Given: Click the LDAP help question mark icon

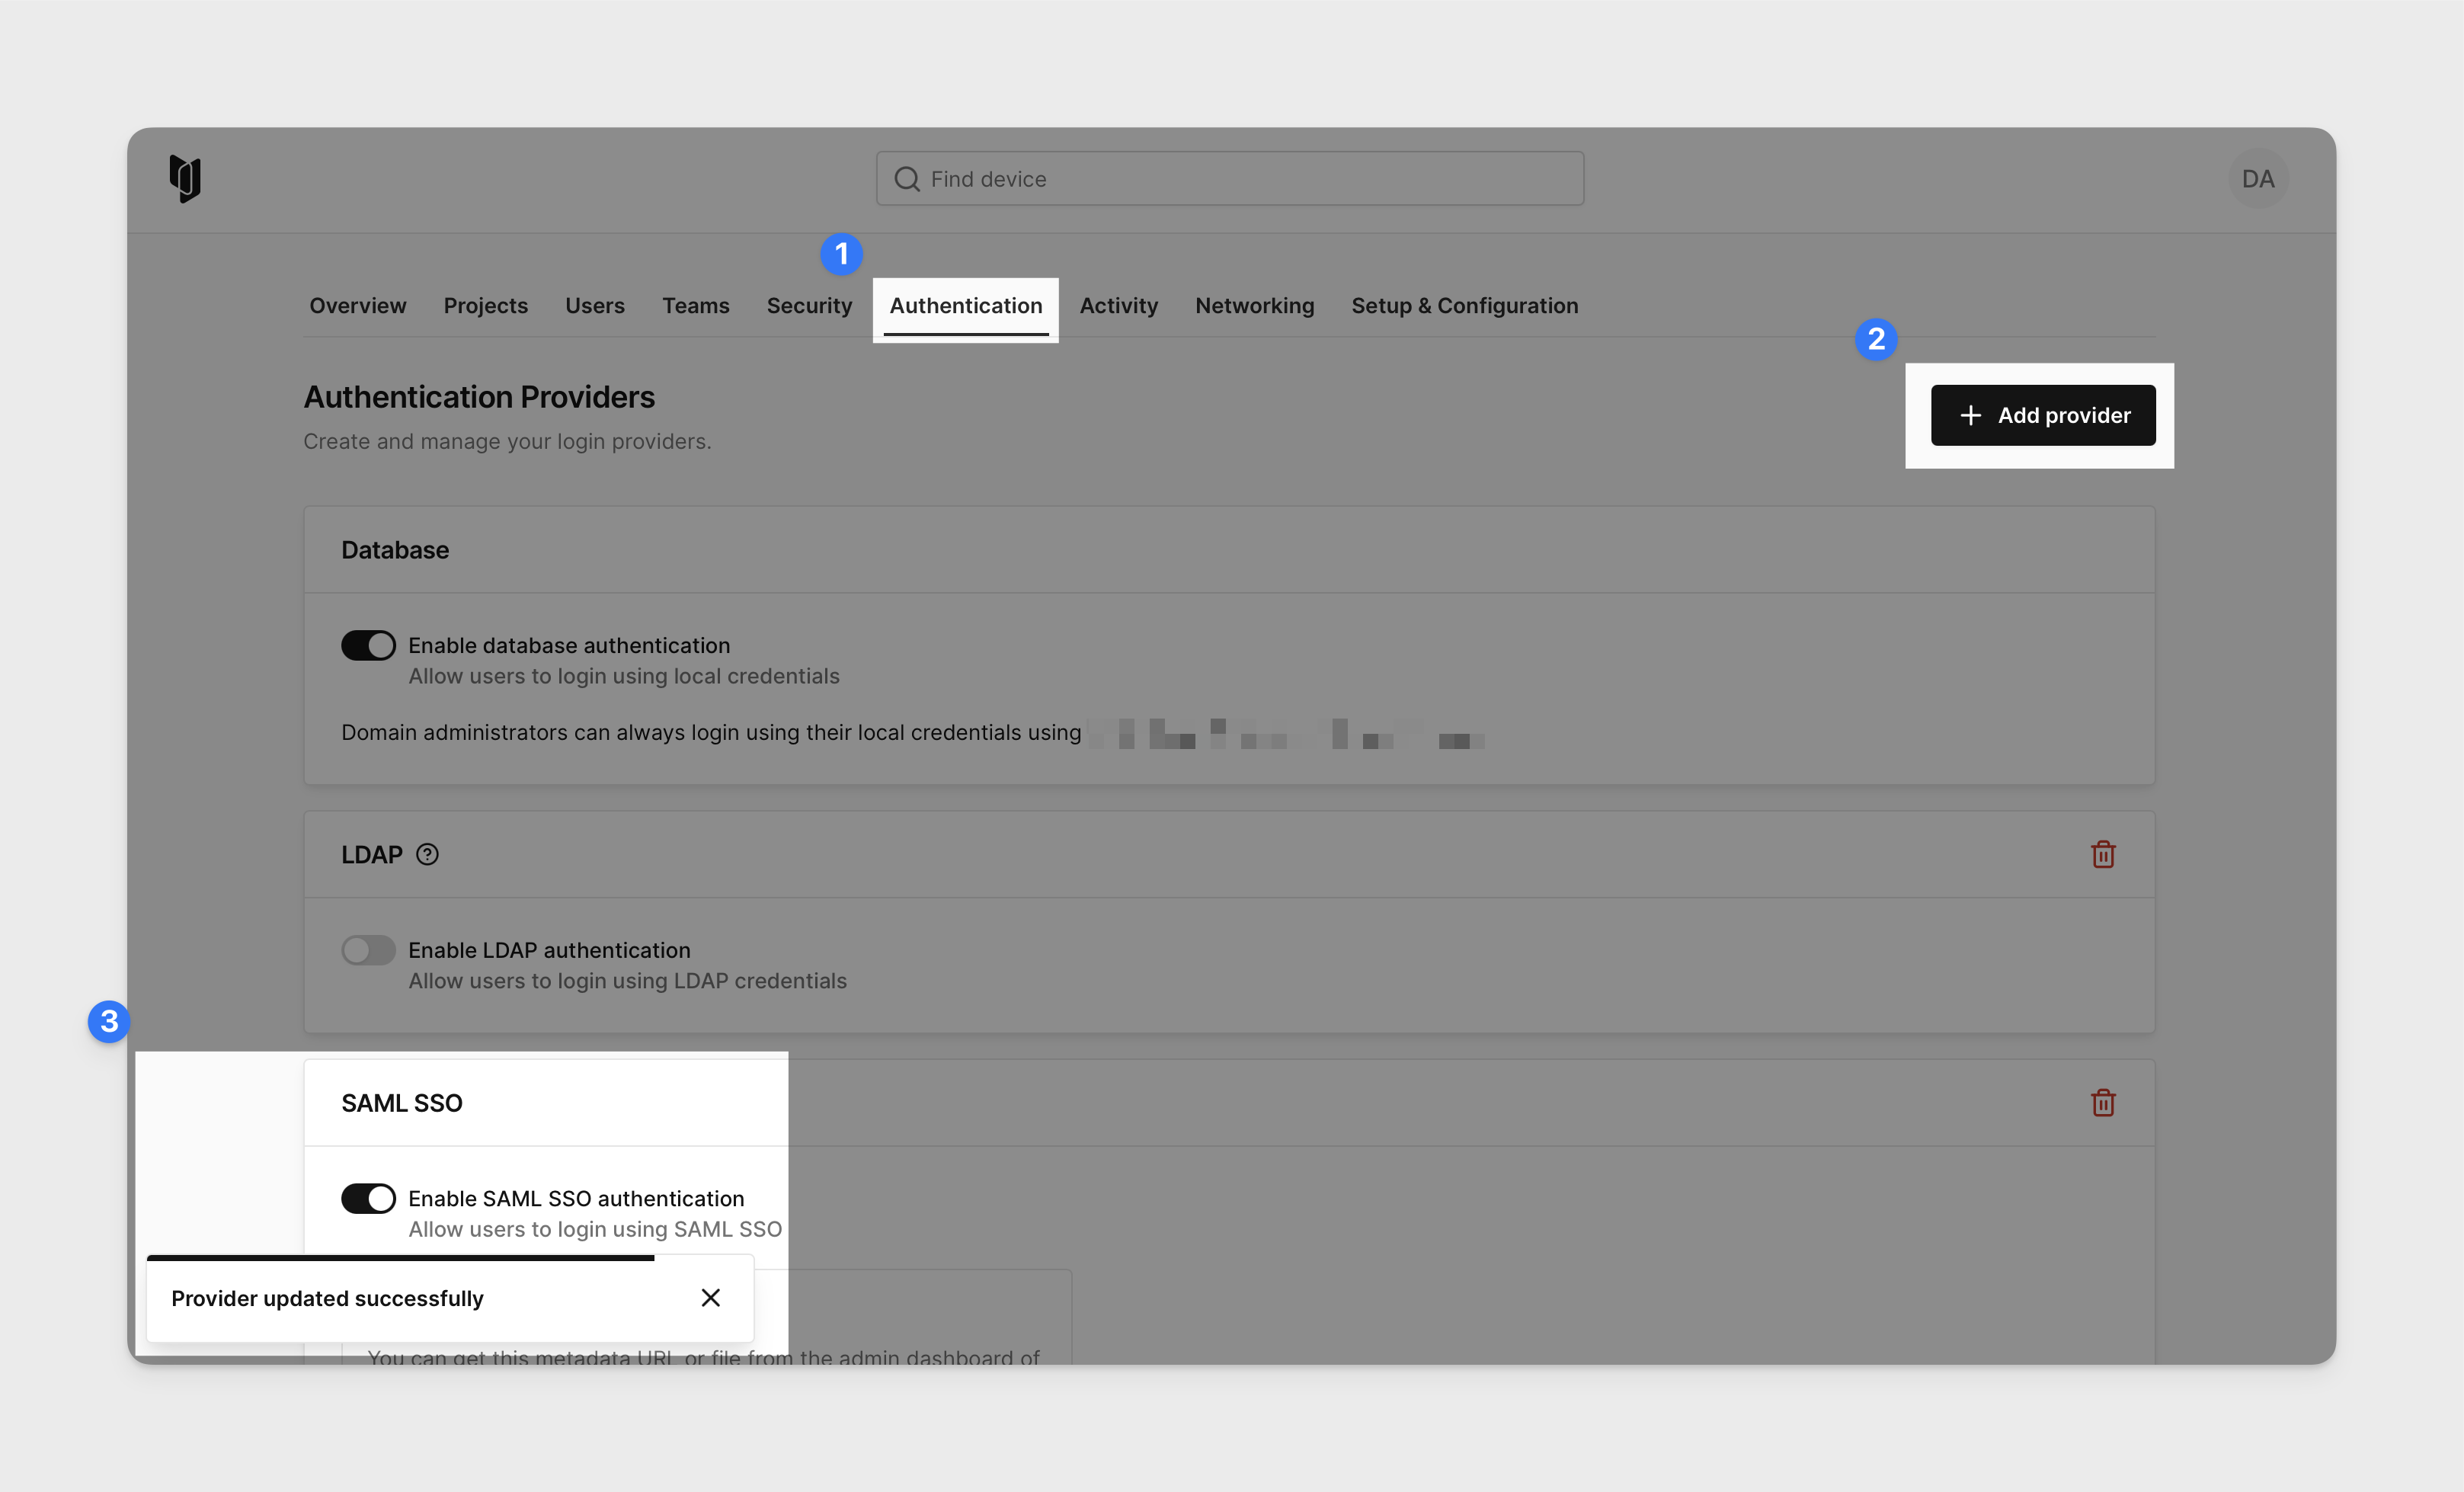Looking at the screenshot, I should point(428,854).
